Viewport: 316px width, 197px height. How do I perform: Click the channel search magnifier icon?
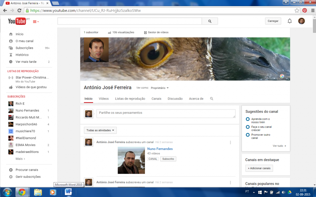(212, 99)
